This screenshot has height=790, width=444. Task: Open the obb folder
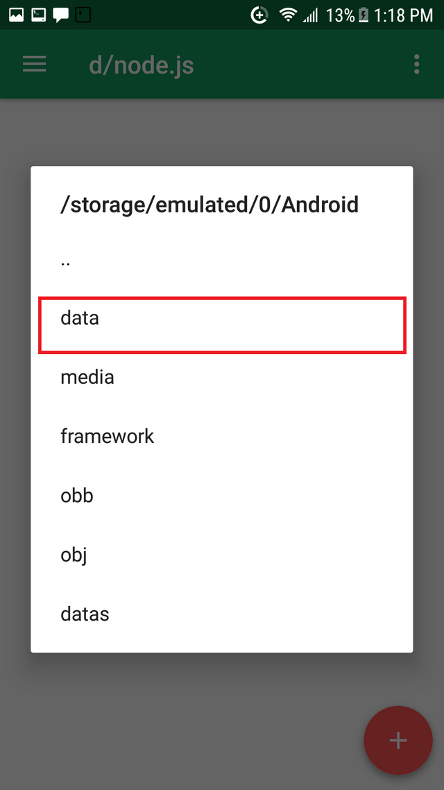coord(221,496)
